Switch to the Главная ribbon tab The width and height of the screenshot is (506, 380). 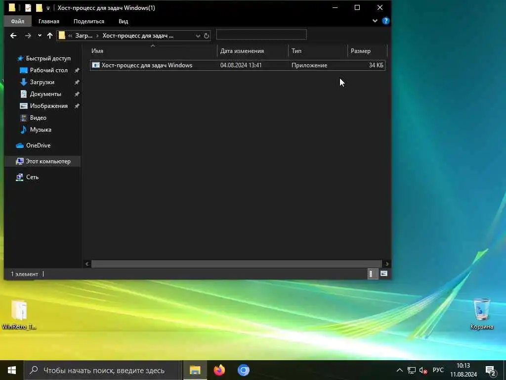point(49,21)
